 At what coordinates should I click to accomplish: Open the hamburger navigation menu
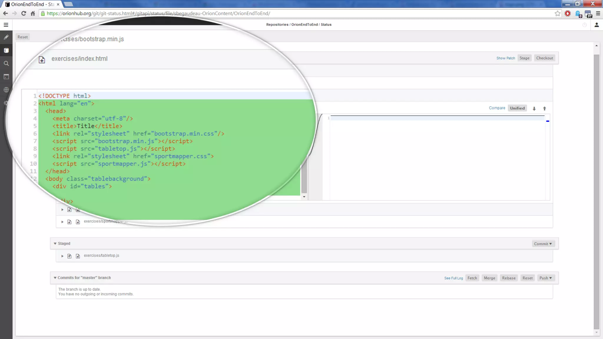coord(6,25)
